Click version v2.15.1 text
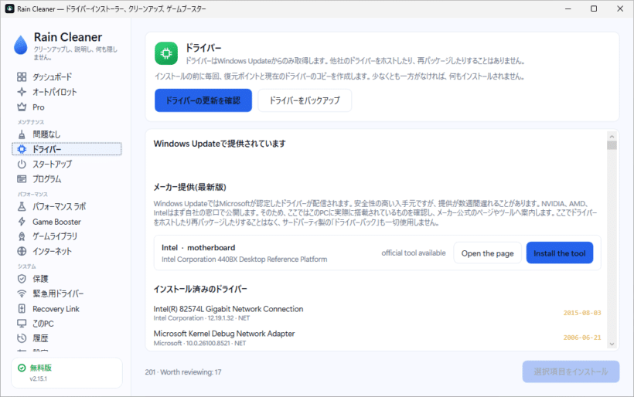634x397 pixels. 38,378
